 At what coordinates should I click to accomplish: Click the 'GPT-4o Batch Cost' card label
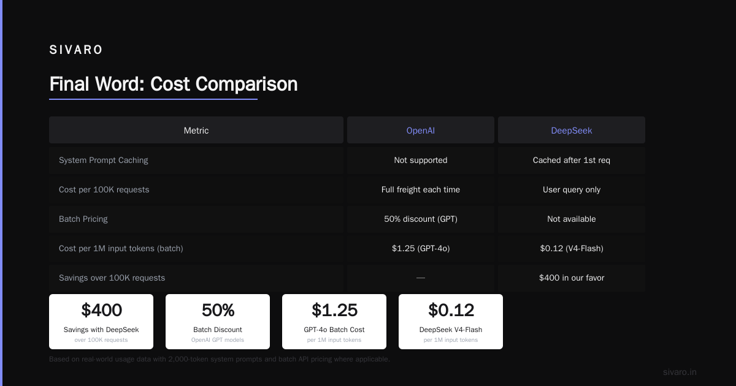click(x=334, y=330)
